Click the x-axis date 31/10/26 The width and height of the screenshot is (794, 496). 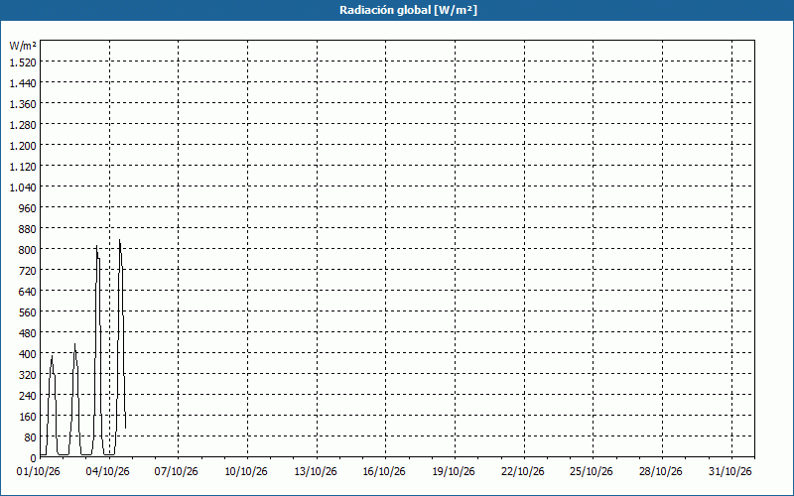(x=730, y=472)
